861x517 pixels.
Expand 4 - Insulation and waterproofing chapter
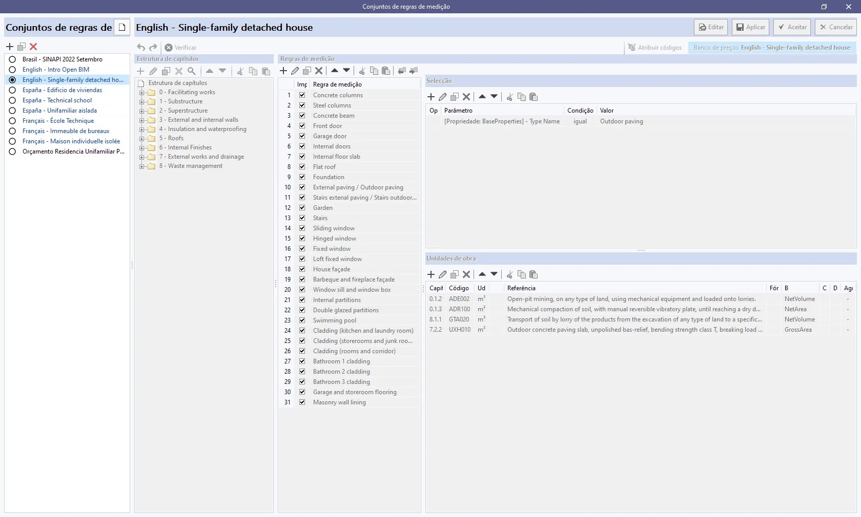click(141, 130)
